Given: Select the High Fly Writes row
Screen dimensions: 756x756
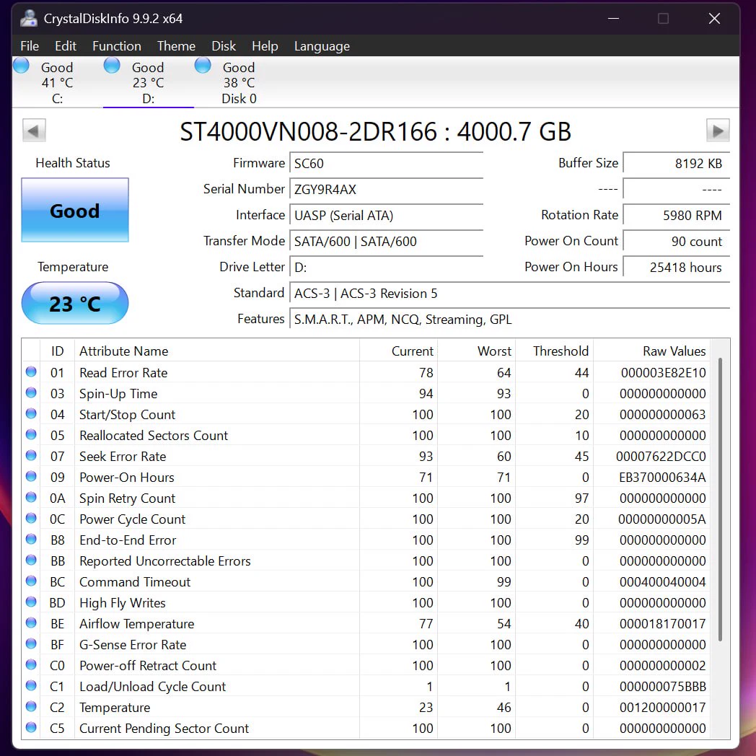Looking at the screenshot, I should point(366,602).
